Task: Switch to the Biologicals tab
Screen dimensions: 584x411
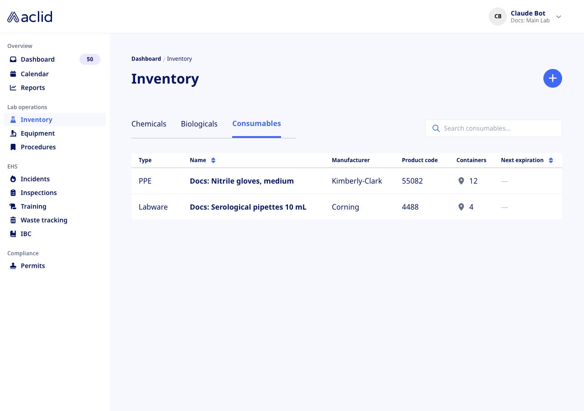Action: point(199,124)
